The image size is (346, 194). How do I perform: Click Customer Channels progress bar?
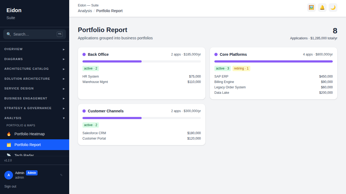142,118
